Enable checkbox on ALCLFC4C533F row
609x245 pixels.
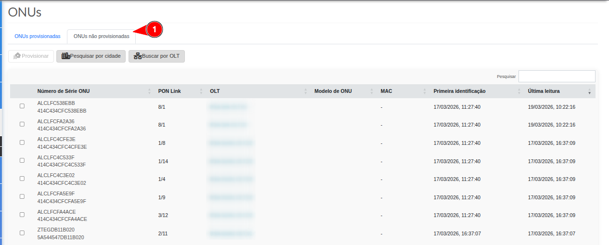point(22,160)
